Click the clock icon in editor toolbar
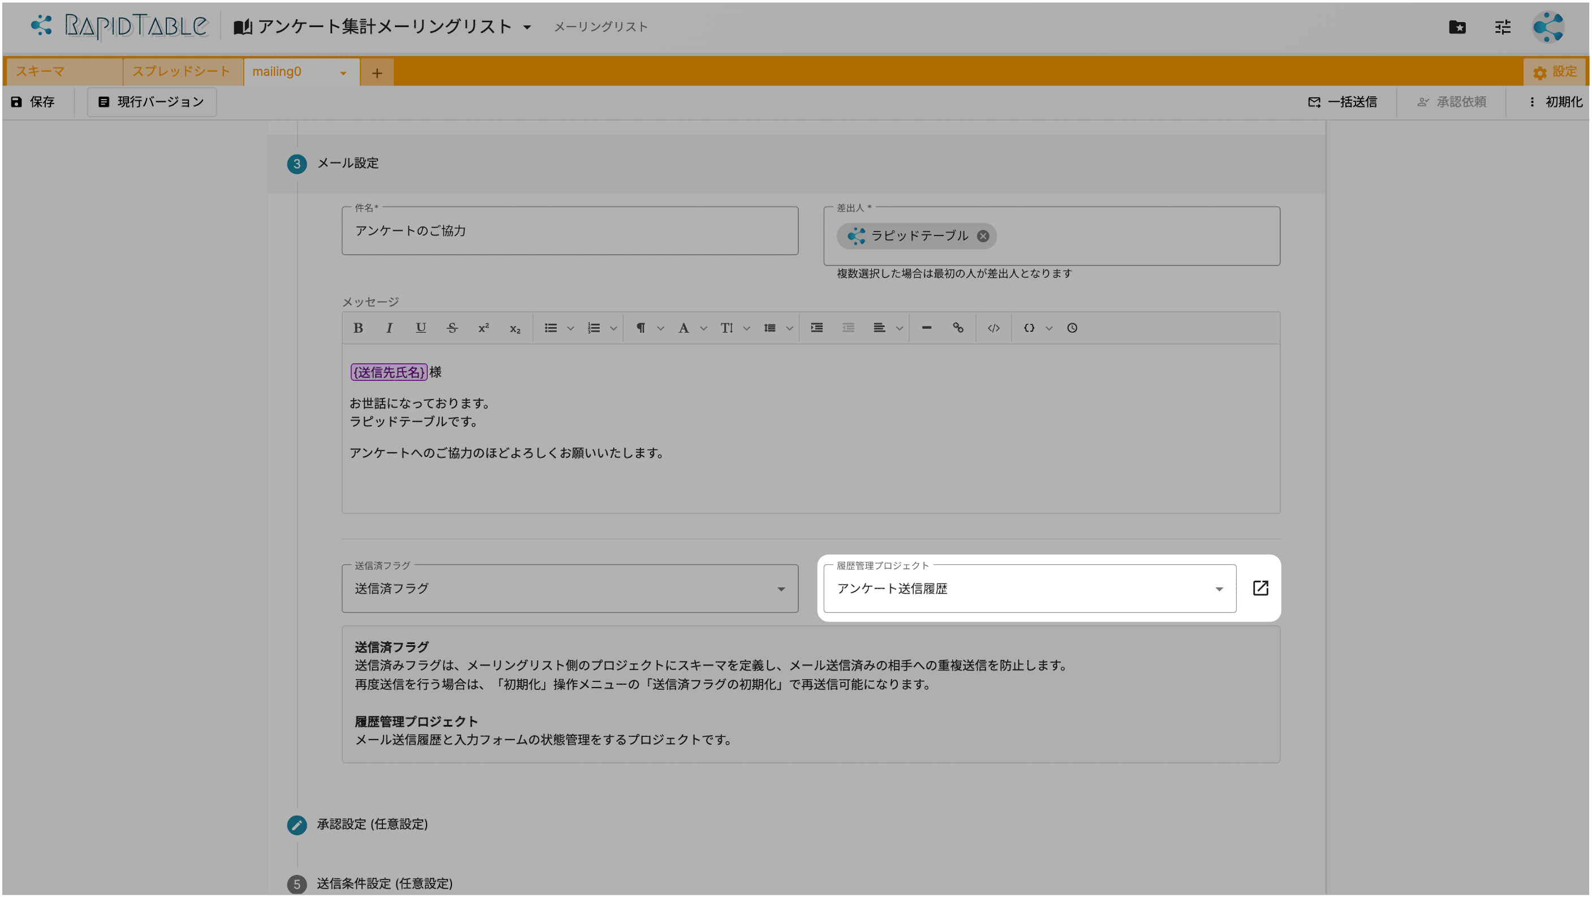 pyautogui.click(x=1072, y=328)
